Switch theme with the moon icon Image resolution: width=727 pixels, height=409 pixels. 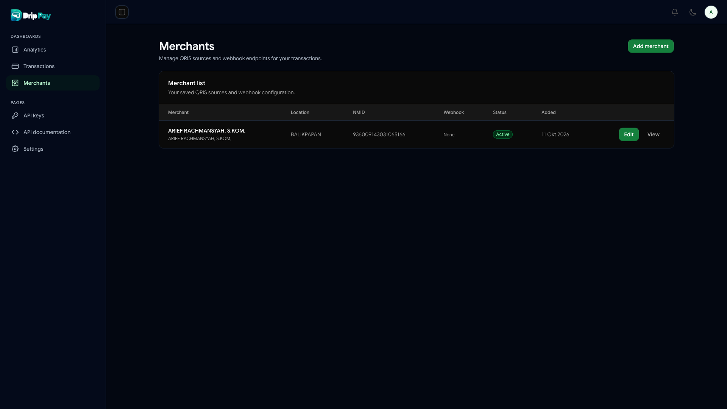pos(693,12)
